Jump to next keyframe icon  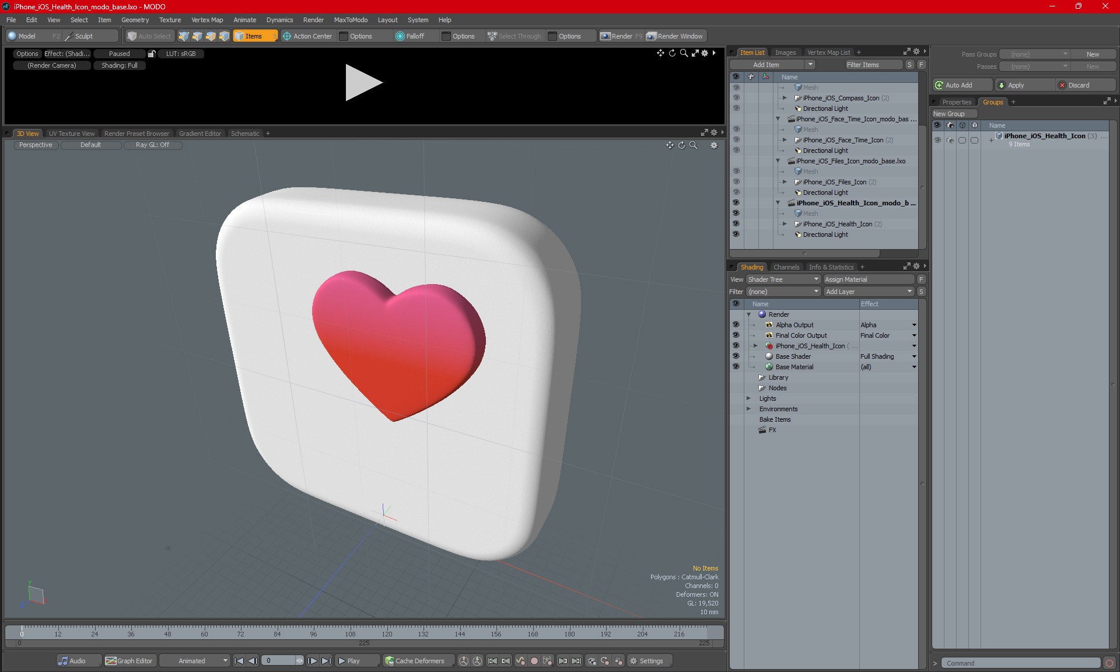pyautogui.click(x=562, y=661)
